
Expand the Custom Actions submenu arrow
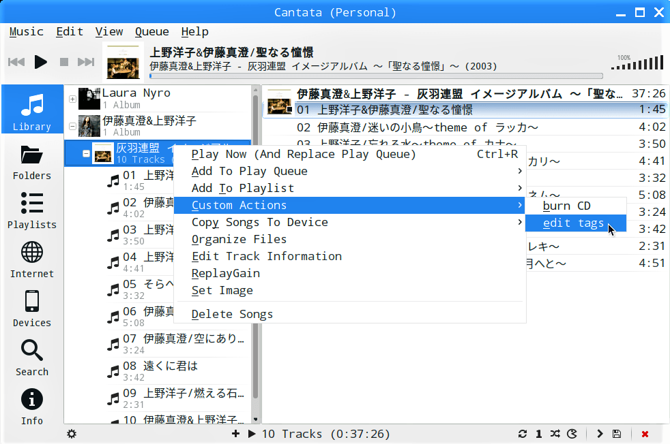pos(520,205)
